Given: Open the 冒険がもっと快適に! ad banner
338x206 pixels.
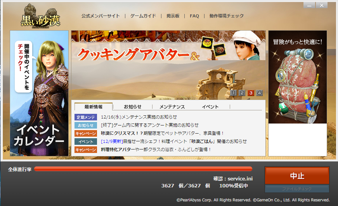Looking at the screenshot, I should [298, 77].
